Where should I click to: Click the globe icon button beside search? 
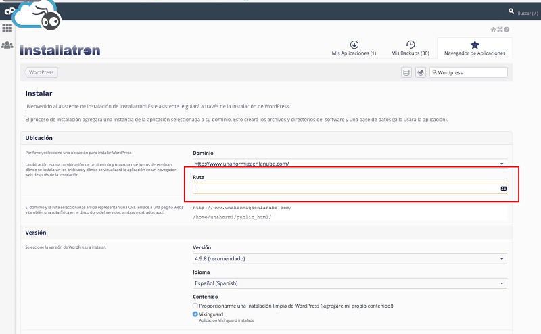(420, 72)
